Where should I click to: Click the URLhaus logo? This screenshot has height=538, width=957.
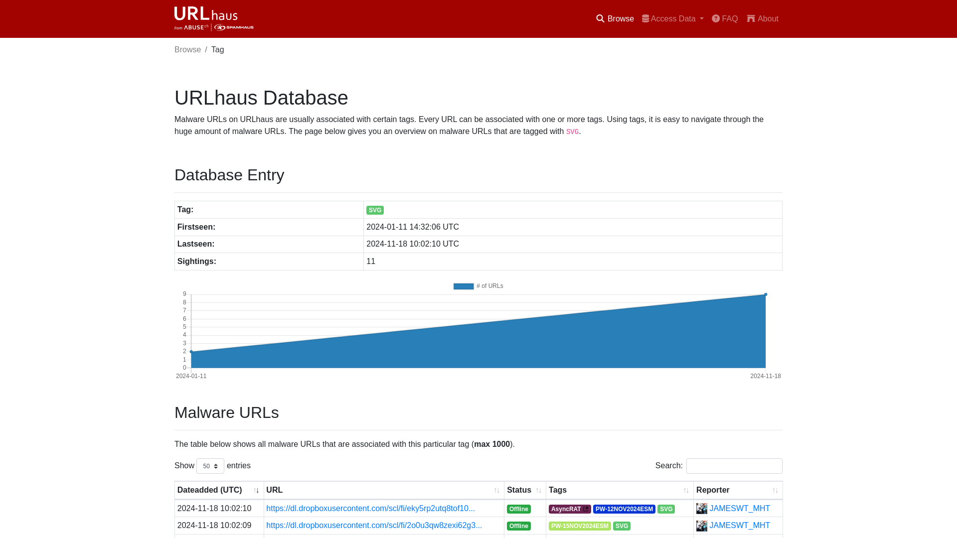(x=214, y=18)
